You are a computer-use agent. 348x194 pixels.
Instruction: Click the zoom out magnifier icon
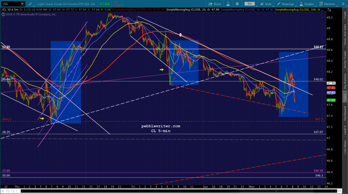pos(13,191)
